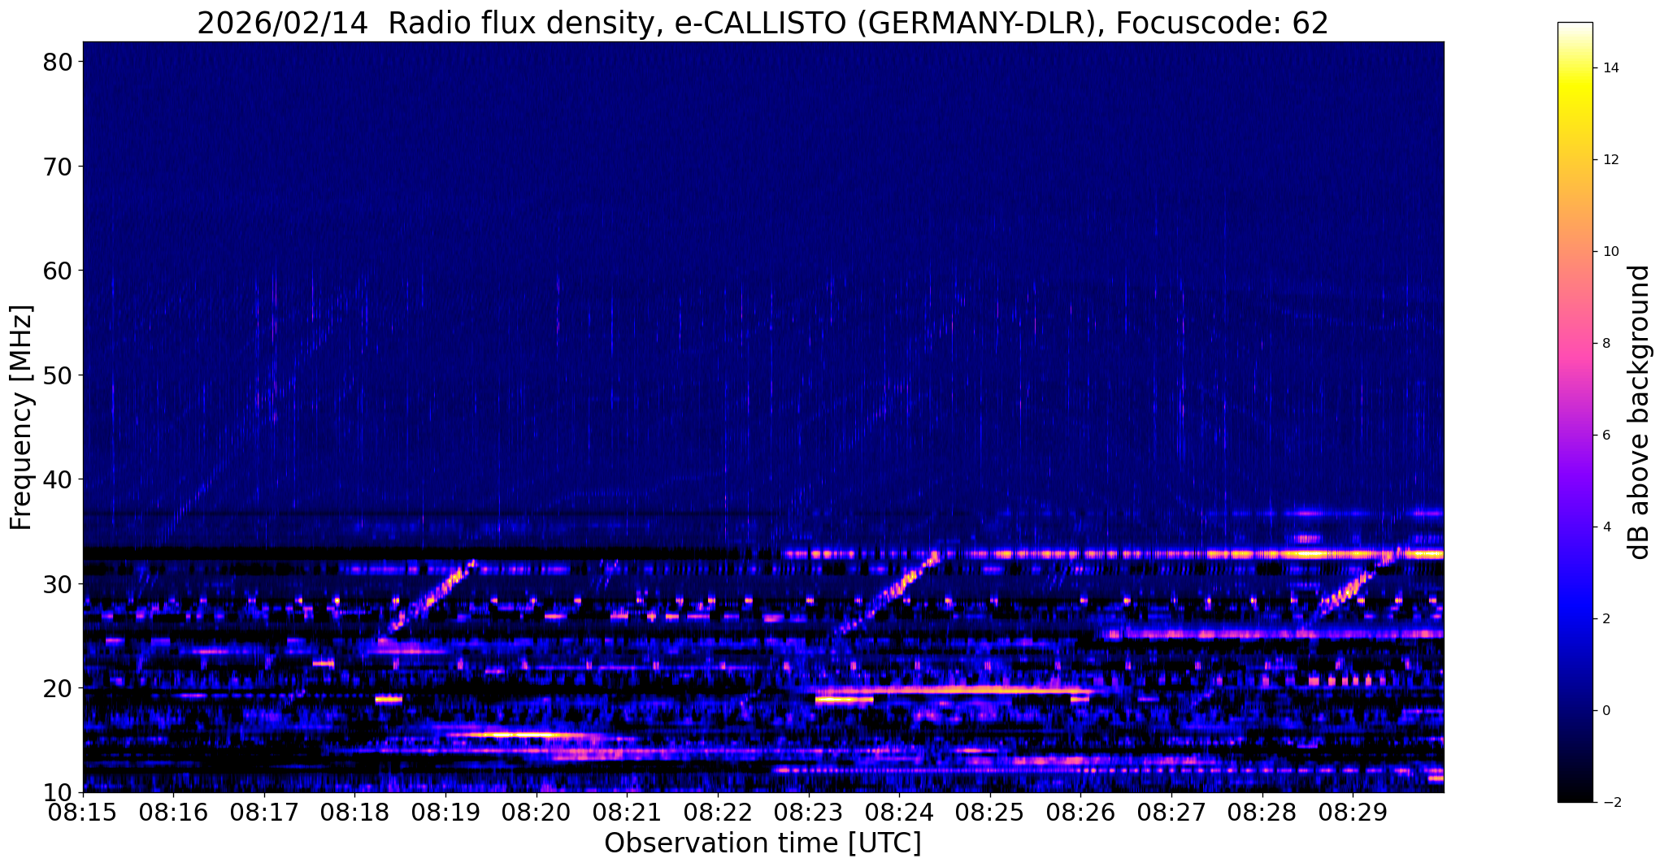
Task: Click the 08:24 time tick label
Action: click(899, 812)
